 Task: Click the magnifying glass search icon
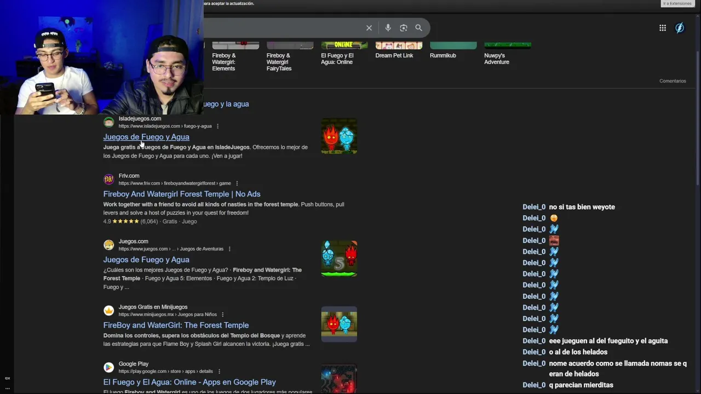[x=418, y=28]
